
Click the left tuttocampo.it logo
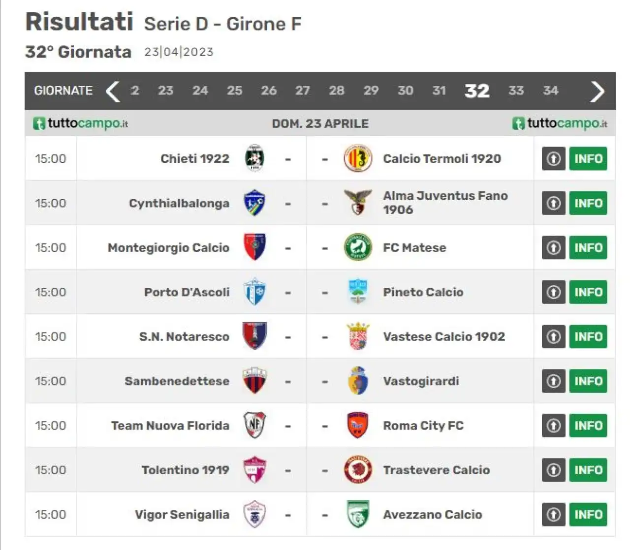pos(80,123)
